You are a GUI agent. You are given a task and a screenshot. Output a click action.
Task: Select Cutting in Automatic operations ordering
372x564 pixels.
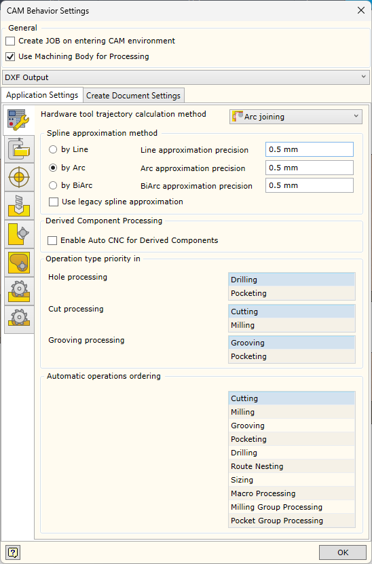(292, 398)
